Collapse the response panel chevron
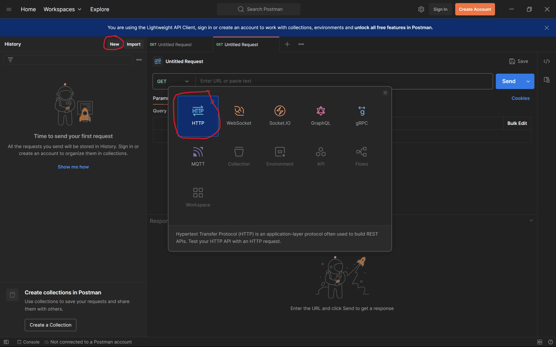Viewport: 556px width, 347px height. (x=531, y=220)
